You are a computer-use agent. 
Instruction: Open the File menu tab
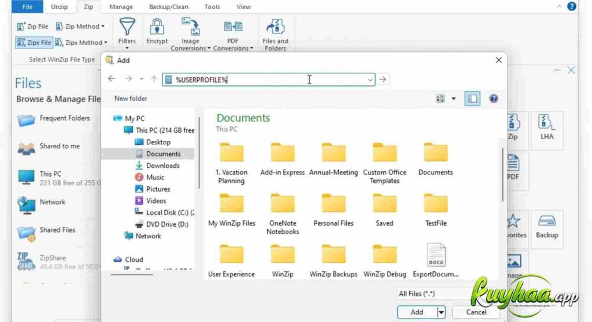27,7
